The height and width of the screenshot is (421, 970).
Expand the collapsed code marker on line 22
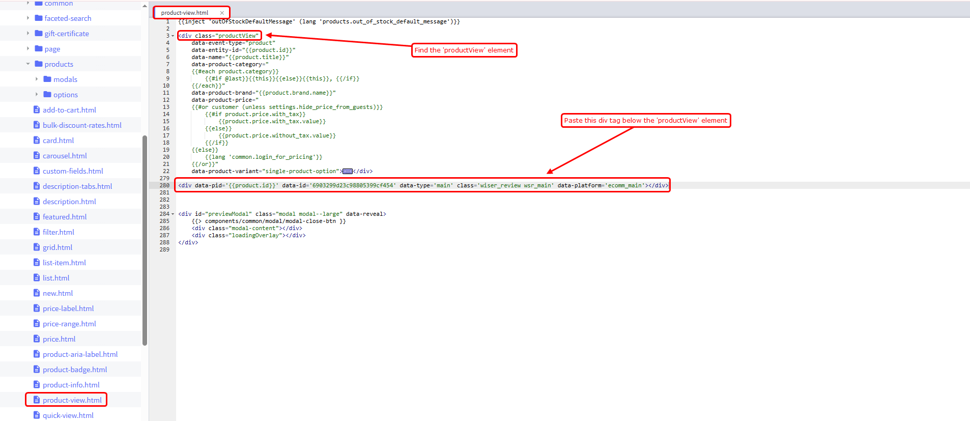(348, 172)
